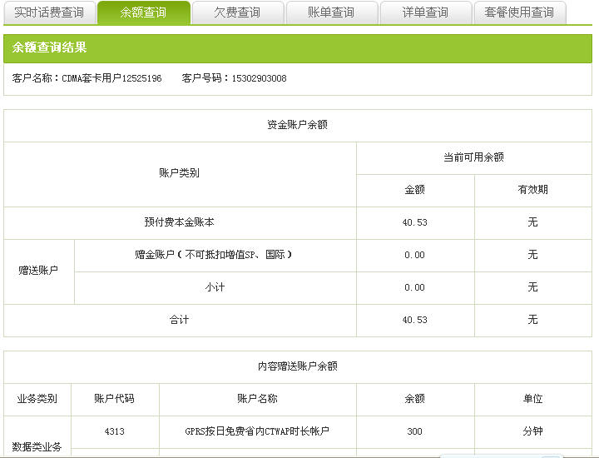Viewport: 599px width, 458px height.
Task: Click the 账户类别 column header
Action: 180,173
